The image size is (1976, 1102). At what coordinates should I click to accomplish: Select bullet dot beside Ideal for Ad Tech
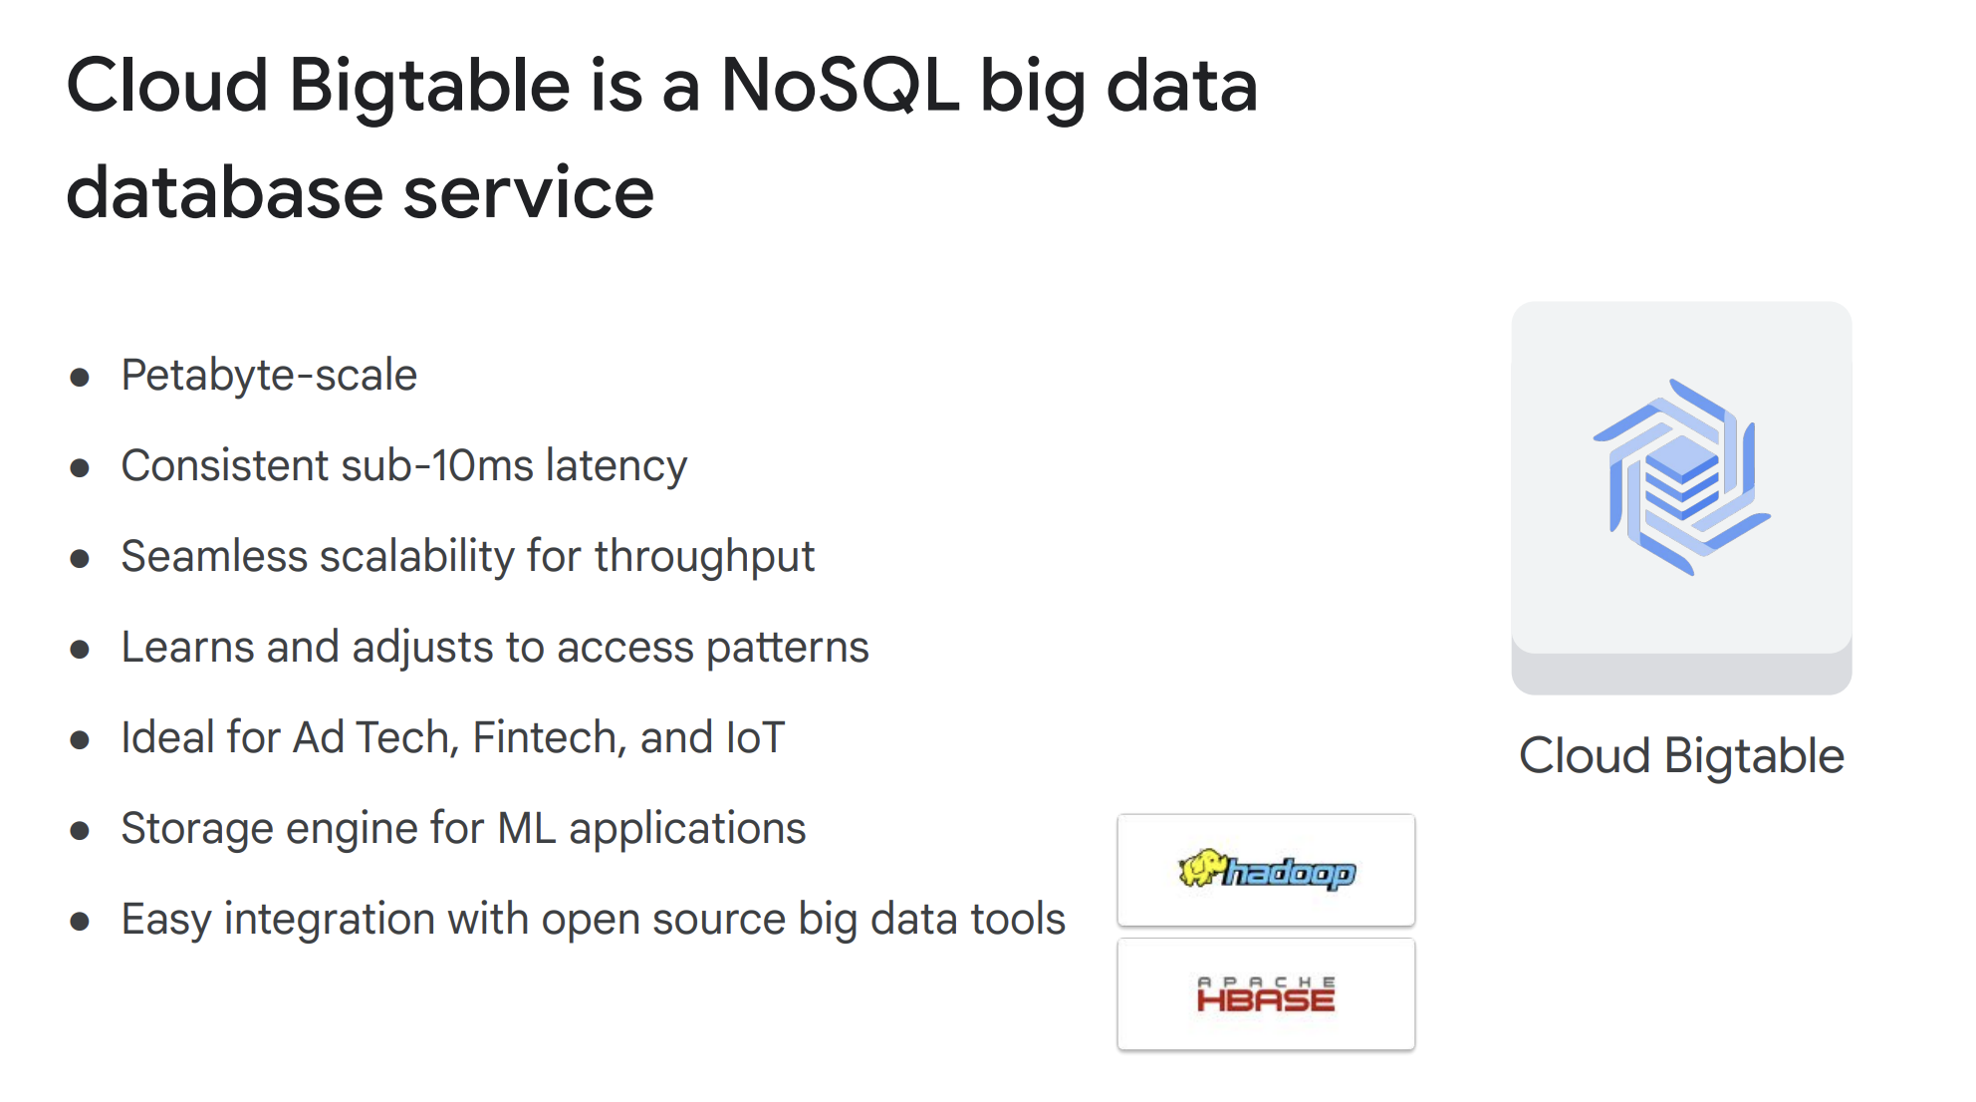point(80,740)
